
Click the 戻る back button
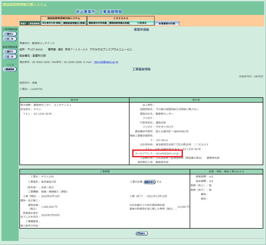coord(142,233)
